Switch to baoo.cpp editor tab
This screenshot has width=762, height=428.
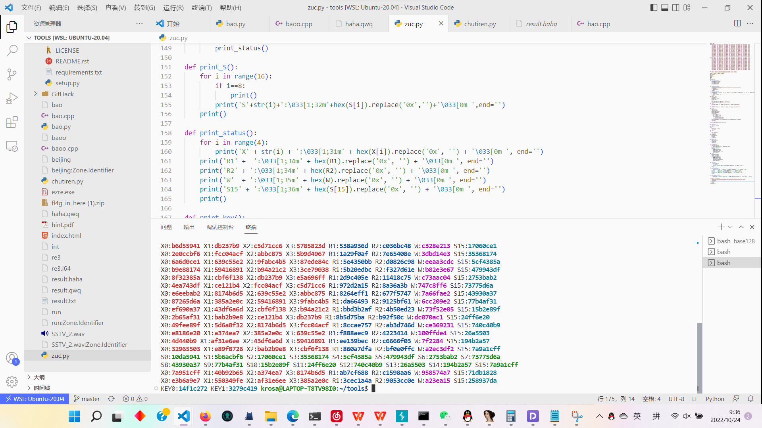click(299, 24)
